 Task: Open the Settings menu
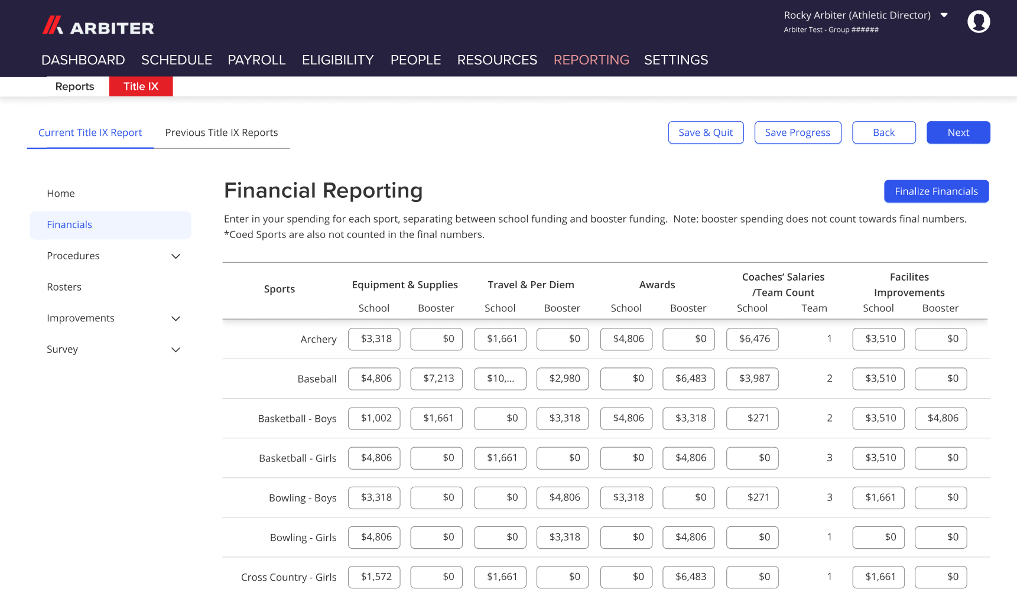[676, 60]
